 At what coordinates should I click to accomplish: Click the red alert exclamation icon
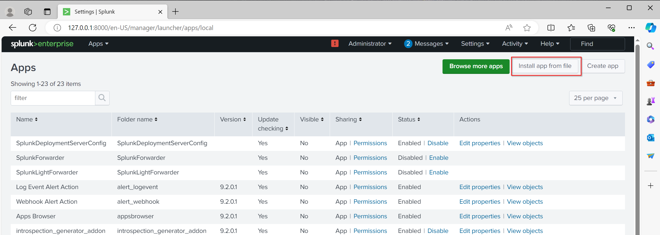[x=335, y=43]
